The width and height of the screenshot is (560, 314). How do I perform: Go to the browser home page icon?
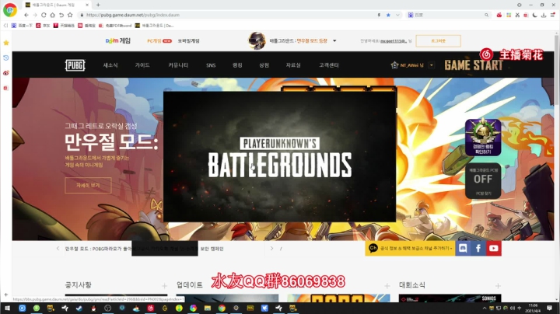pos(53,15)
